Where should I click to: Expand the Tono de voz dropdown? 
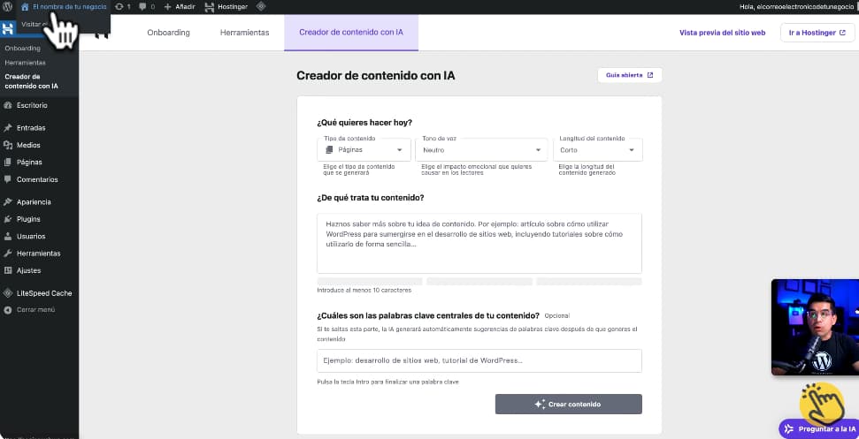click(481, 150)
